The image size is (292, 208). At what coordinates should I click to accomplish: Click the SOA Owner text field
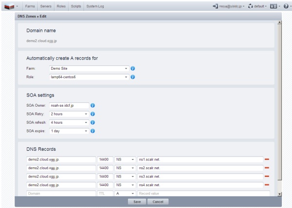pyautogui.click(x=69, y=105)
